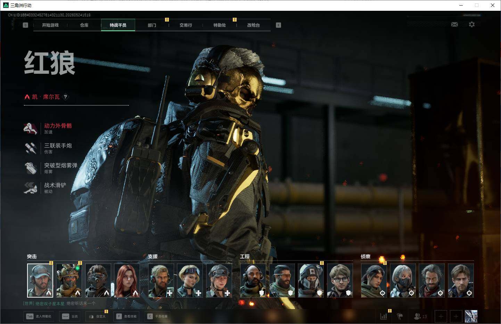
Task: Select the silver-haired masked 侦察 operator
Action: (403, 281)
